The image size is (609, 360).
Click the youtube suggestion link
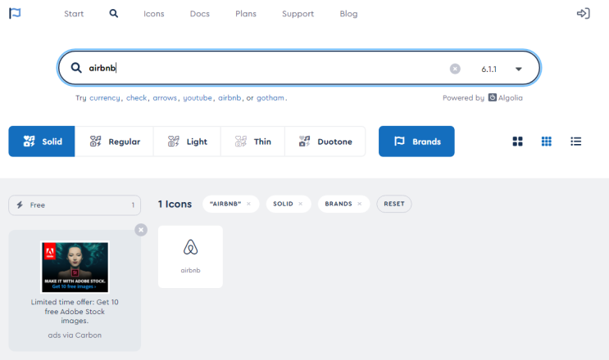tap(198, 98)
